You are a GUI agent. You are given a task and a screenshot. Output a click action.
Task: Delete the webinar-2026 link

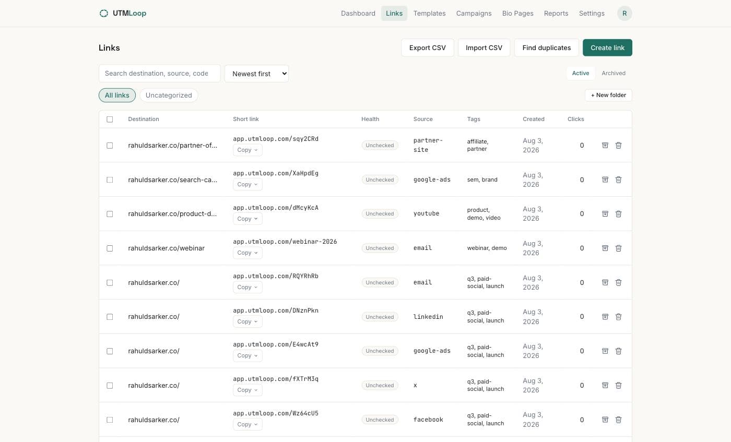coord(618,248)
